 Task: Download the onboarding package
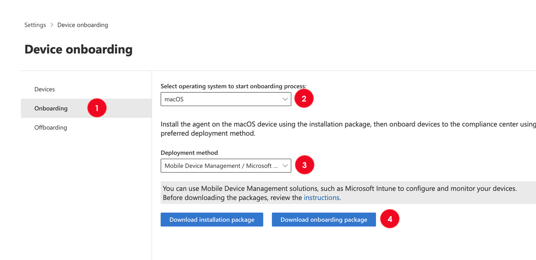(324, 219)
